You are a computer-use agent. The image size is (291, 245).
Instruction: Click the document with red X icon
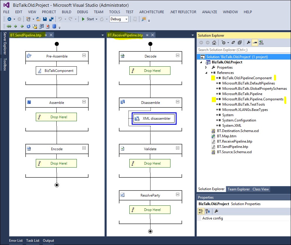pos(48,26)
